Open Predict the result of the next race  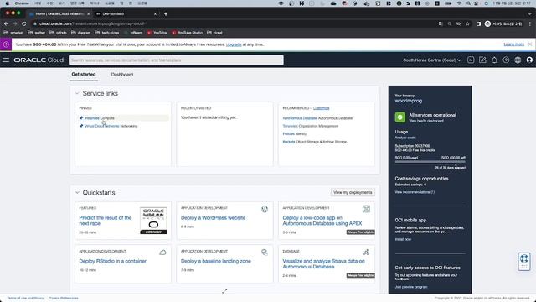tap(106, 221)
